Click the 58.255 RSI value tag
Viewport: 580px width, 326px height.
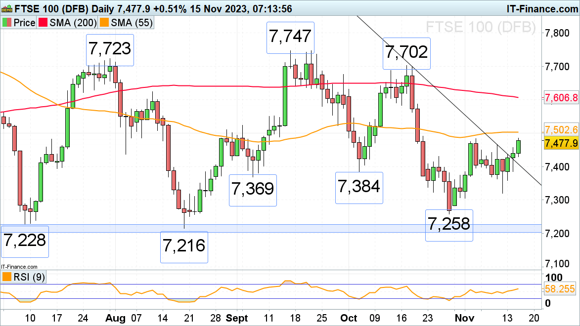561,289
